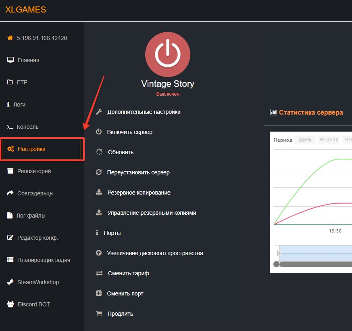Screen dimensions: 352x331
Task: Click the download icon for Резервное копирование
Action: coord(99,193)
